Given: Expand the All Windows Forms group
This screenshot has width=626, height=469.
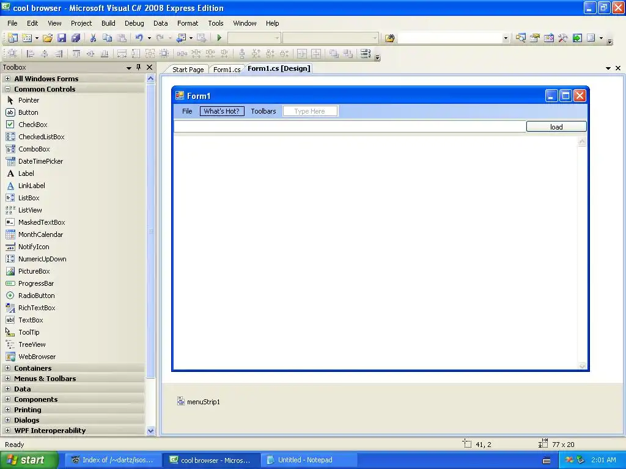Looking at the screenshot, I should coord(7,79).
